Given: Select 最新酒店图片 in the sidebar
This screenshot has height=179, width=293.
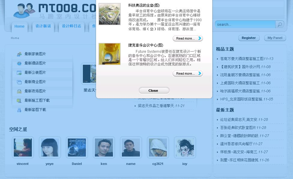Looking at the screenshot, I should click(x=35, y=63).
